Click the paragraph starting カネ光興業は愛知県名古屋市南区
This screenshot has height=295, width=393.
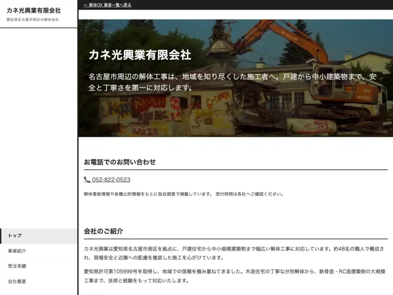234,253
